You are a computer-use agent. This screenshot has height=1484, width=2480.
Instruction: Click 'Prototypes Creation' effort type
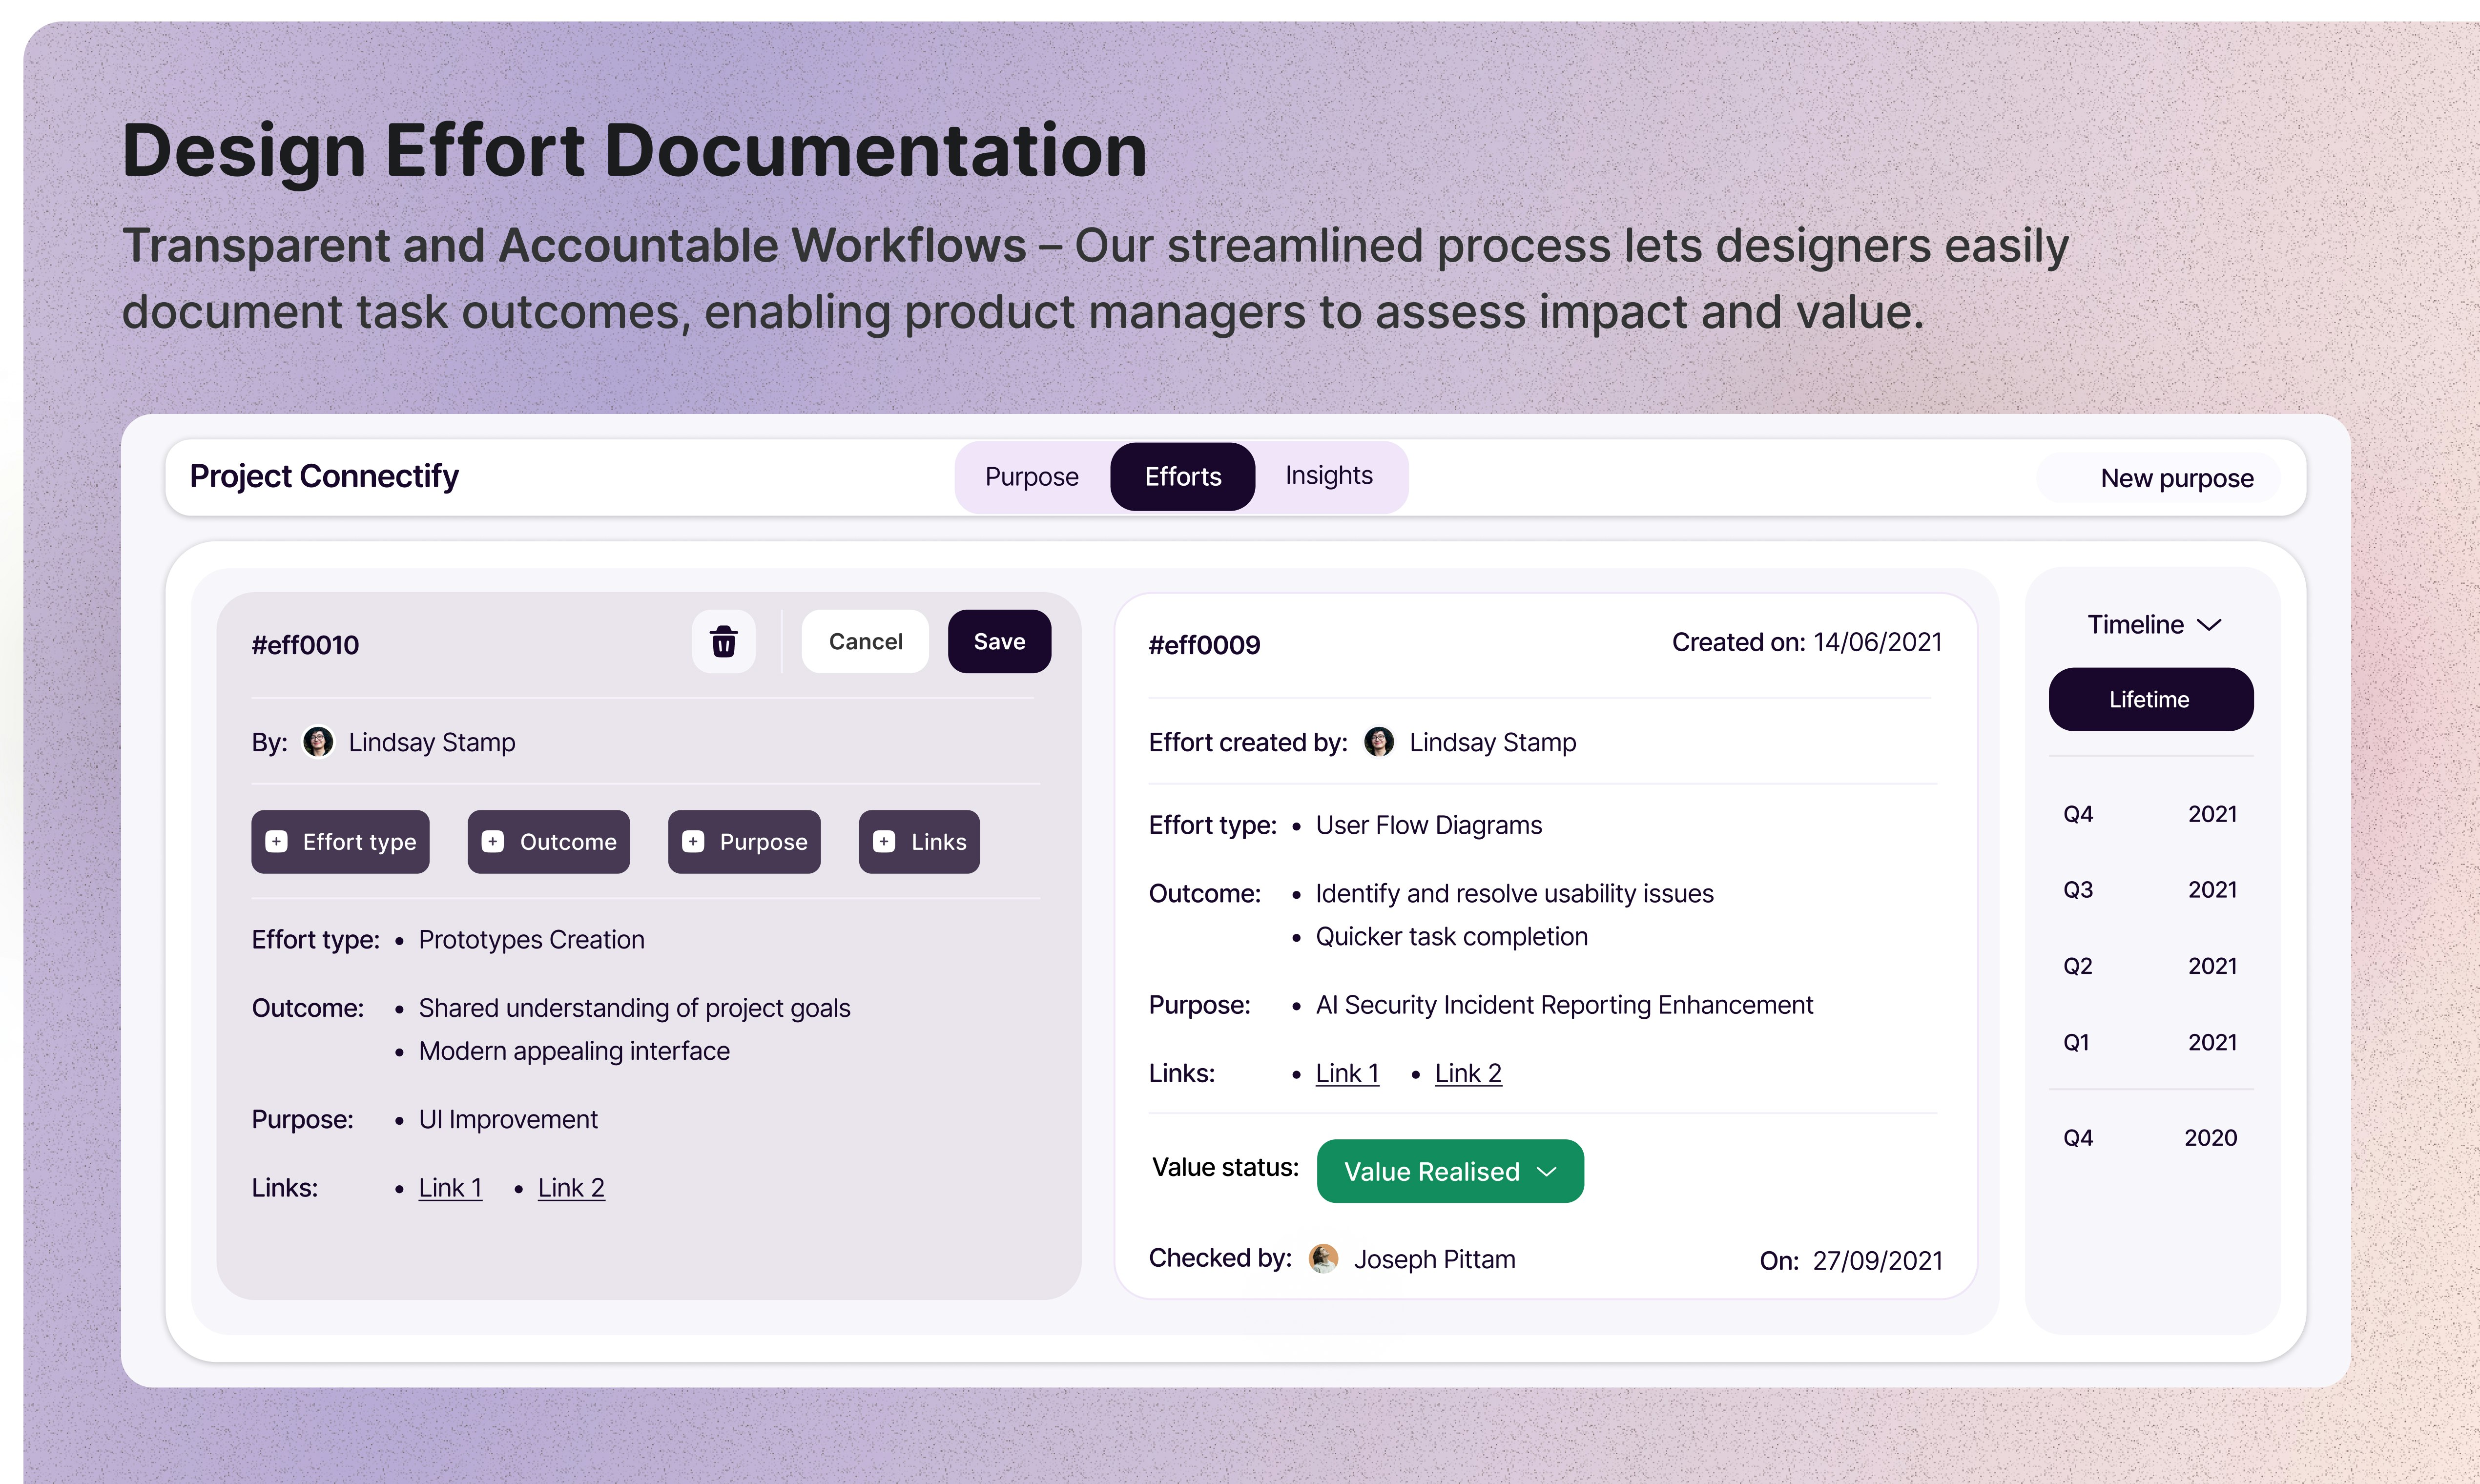coord(531,940)
